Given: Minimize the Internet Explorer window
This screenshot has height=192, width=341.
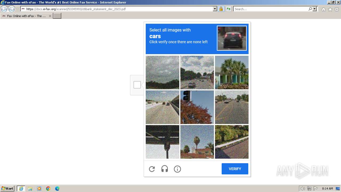Looking at the screenshot, I should point(329,2).
